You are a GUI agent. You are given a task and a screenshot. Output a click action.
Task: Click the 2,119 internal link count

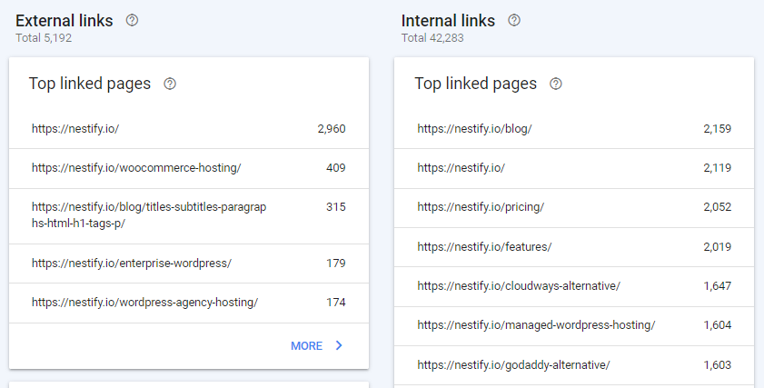pyautogui.click(x=718, y=168)
